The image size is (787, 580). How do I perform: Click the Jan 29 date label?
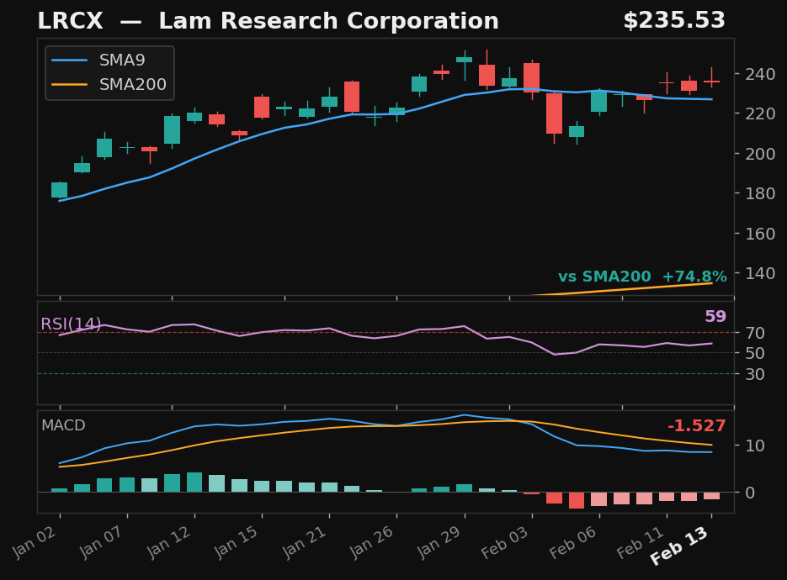439,542
